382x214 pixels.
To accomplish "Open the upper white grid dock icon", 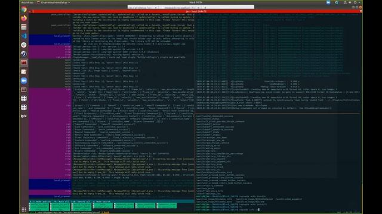I will coord(24,98).
